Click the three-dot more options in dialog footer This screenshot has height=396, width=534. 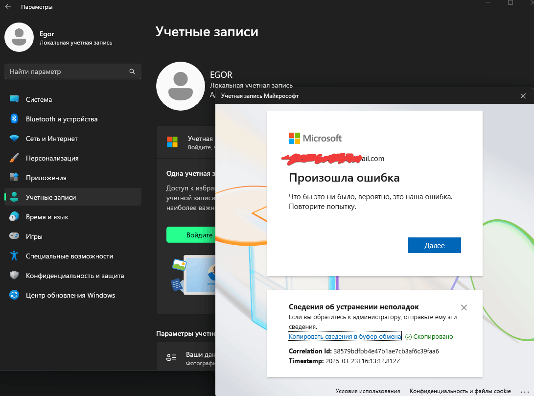525,392
